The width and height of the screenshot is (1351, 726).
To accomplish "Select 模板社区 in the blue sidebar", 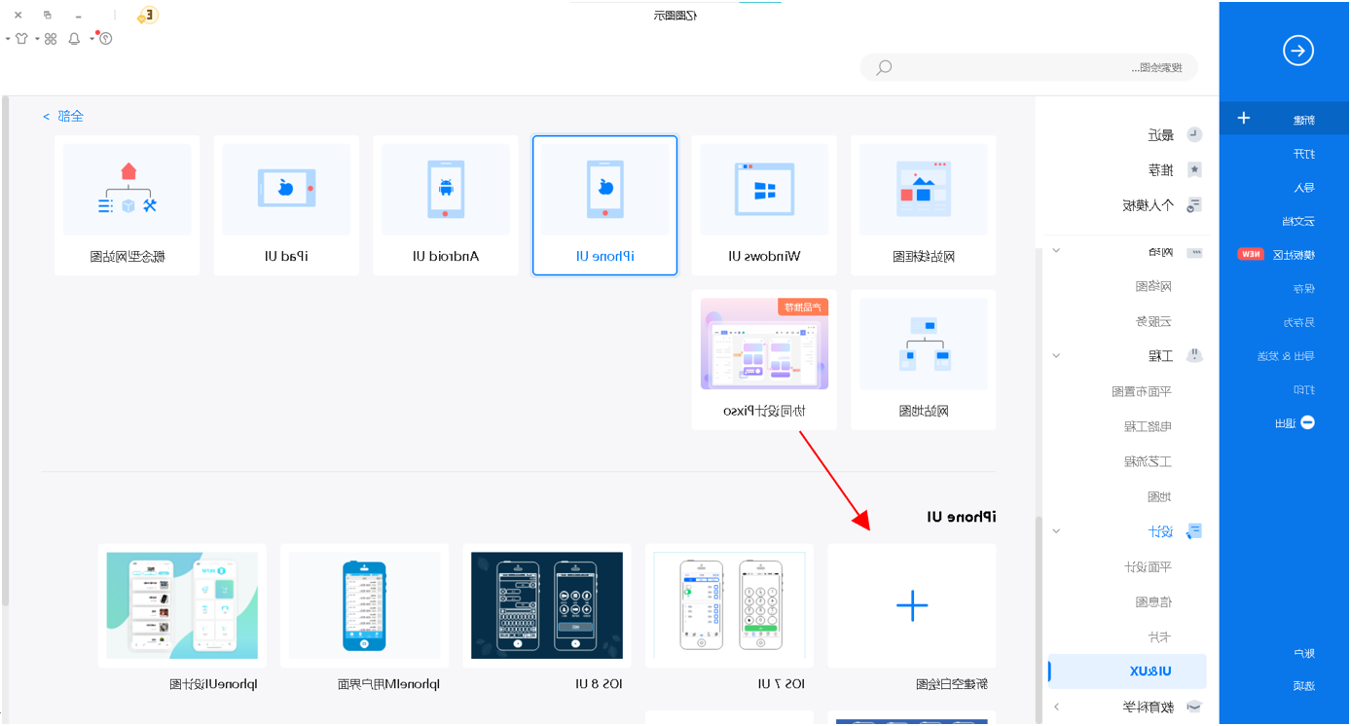I will 1294,255.
